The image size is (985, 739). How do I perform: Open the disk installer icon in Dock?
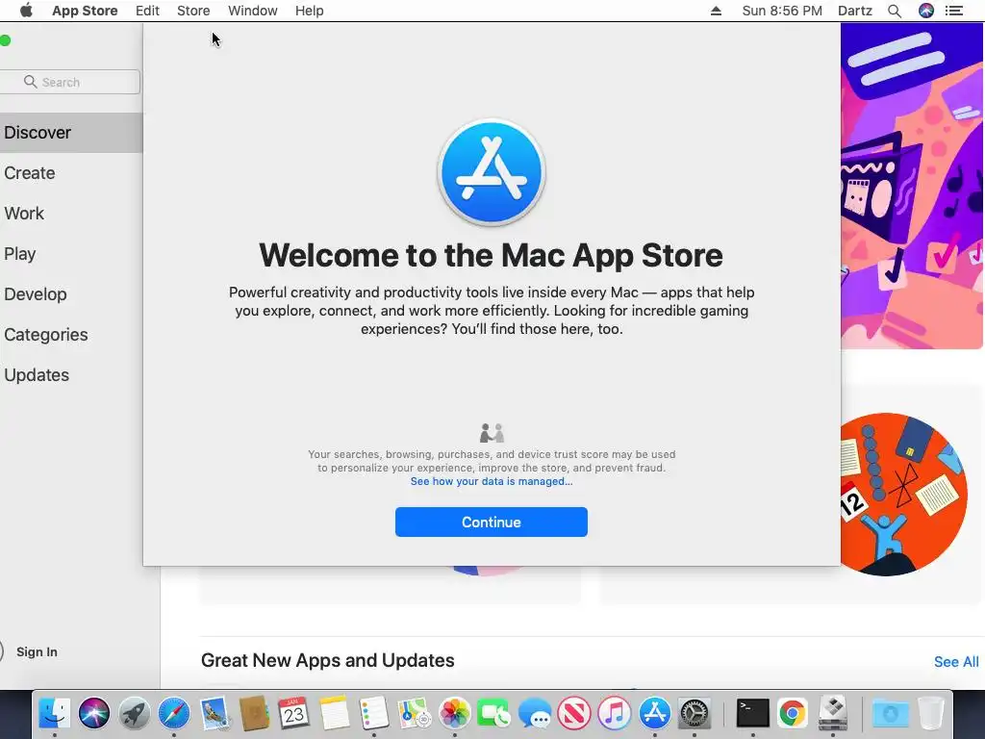833,714
